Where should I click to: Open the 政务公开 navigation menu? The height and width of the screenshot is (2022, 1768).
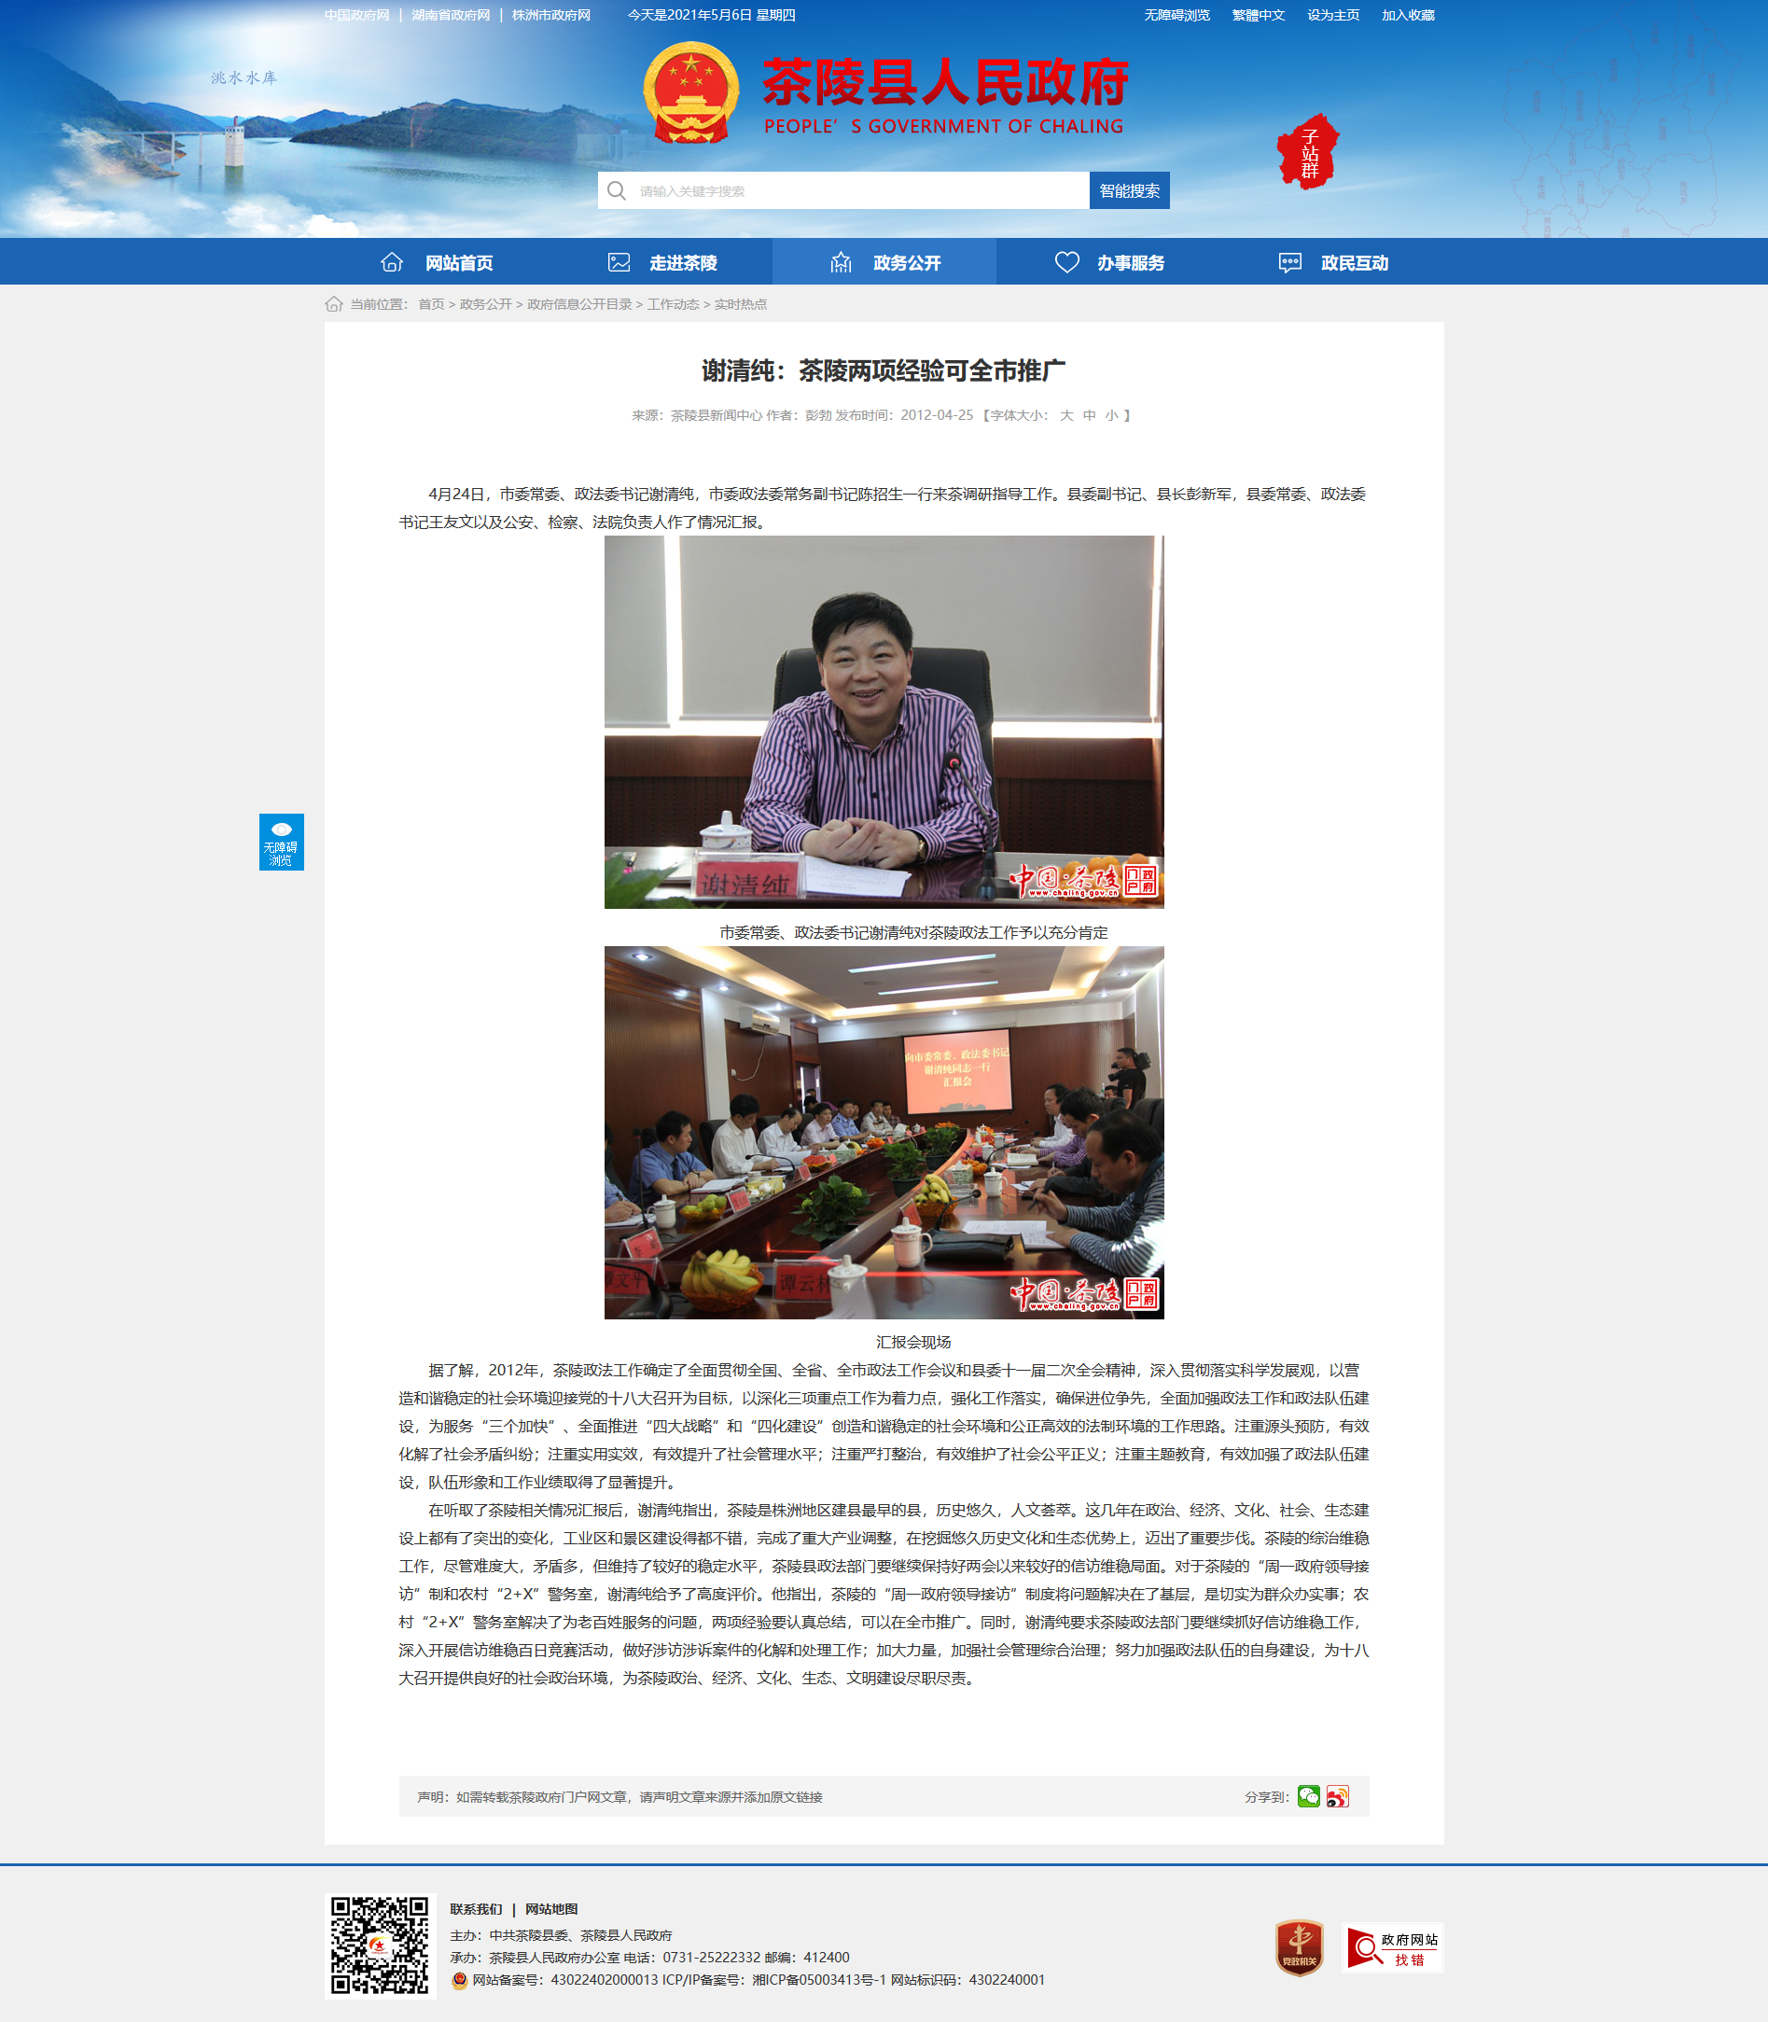pyautogui.click(x=884, y=262)
